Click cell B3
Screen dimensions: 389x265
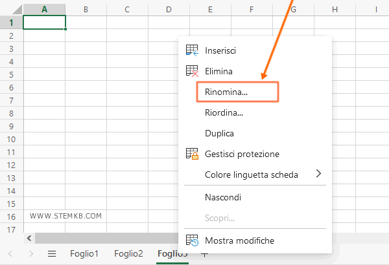coord(86,48)
